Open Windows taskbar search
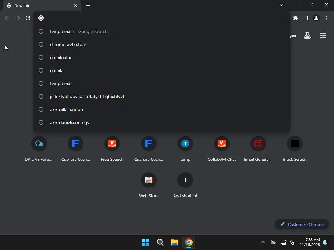The height and width of the screenshot is (250, 334). (x=160, y=242)
